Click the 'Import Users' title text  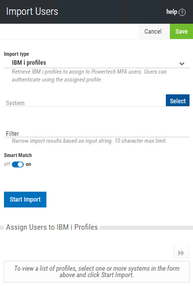coord(32,11)
